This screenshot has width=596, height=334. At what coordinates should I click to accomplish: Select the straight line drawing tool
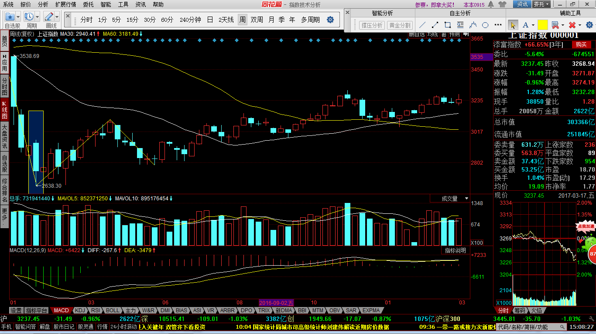422,25
